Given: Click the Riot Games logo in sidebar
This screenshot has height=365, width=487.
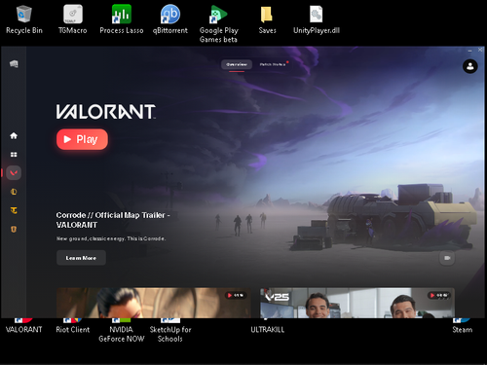Looking at the screenshot, I should pos(14,64).
